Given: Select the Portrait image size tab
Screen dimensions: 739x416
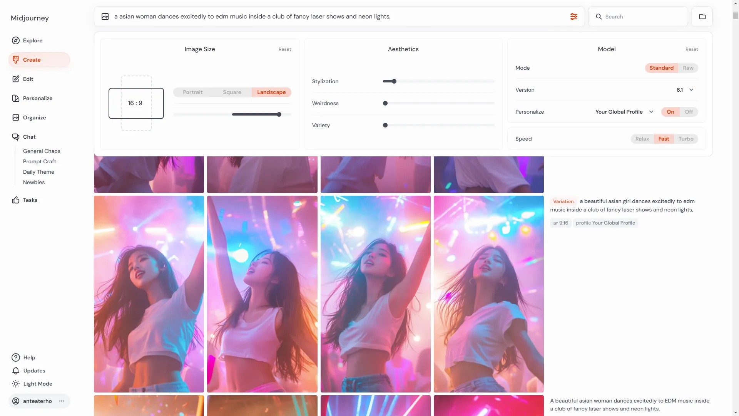Looking at the screenshot, I should tap(192, 92).
